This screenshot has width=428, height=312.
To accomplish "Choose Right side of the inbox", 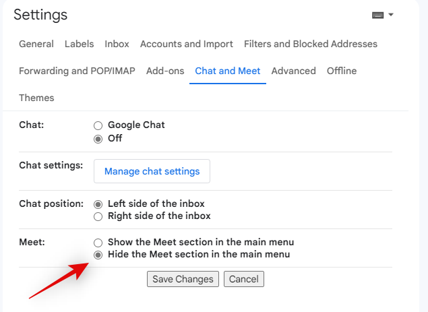I will click(98, 216).
